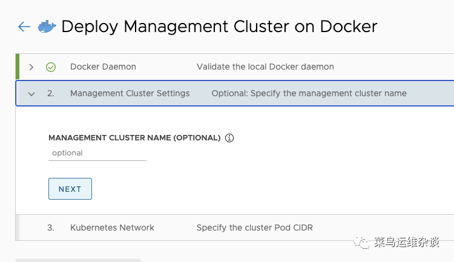454x262 pixels.
Task: Click the green checkmark for Docker Daemon
Action: (51, 67)
